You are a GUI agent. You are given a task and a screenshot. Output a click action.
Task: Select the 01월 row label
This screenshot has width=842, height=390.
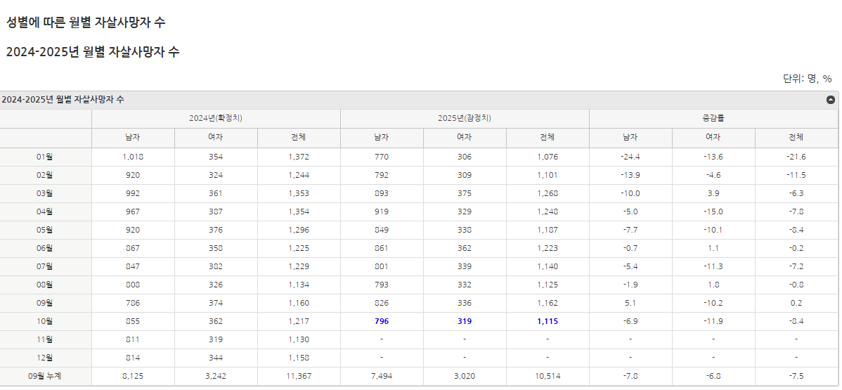(x=45, y=157)
